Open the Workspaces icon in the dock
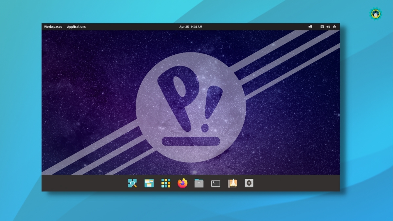The height and width of the screenshot is (221, 393). 149,183
